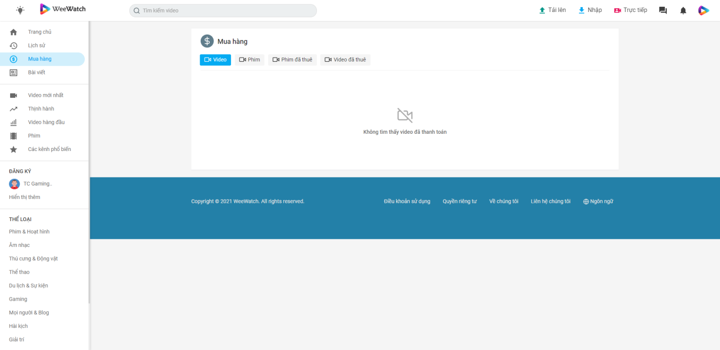This screenshot has width=720, height=350.
Task: Go to Trang chủ home
Action: (39, 32)
